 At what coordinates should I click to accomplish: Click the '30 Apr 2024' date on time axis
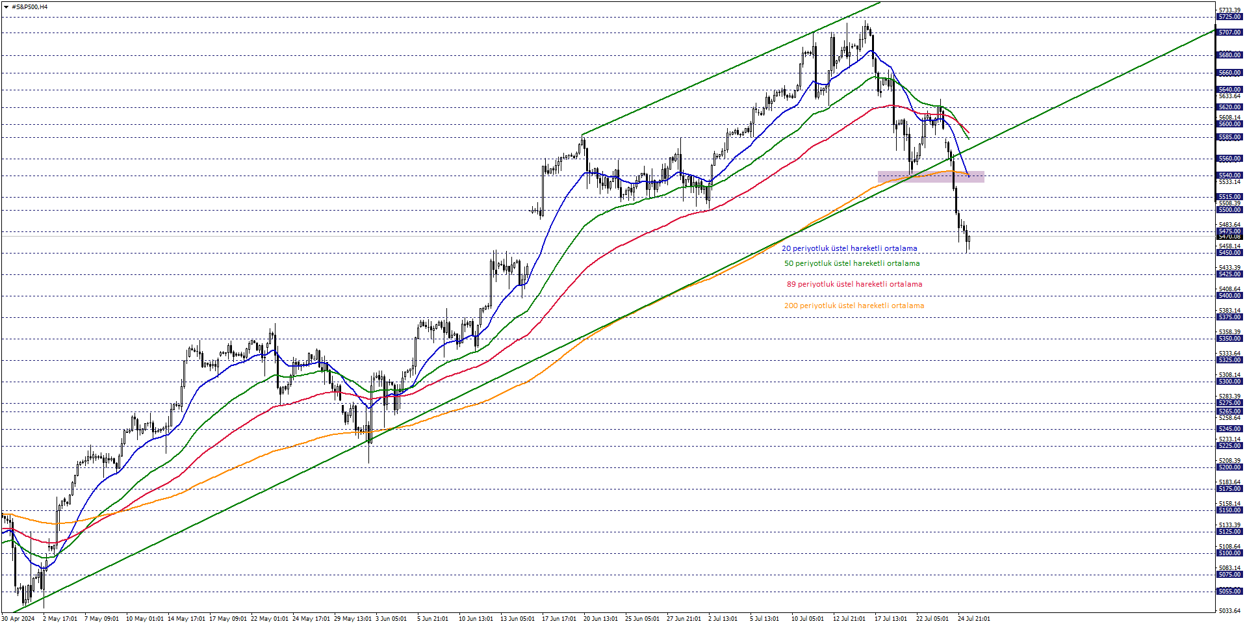click(18, 618)
